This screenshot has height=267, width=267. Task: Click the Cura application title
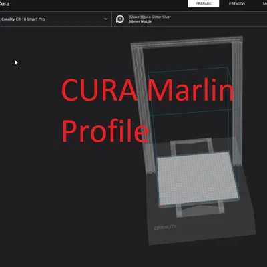[x=5, y=4]
